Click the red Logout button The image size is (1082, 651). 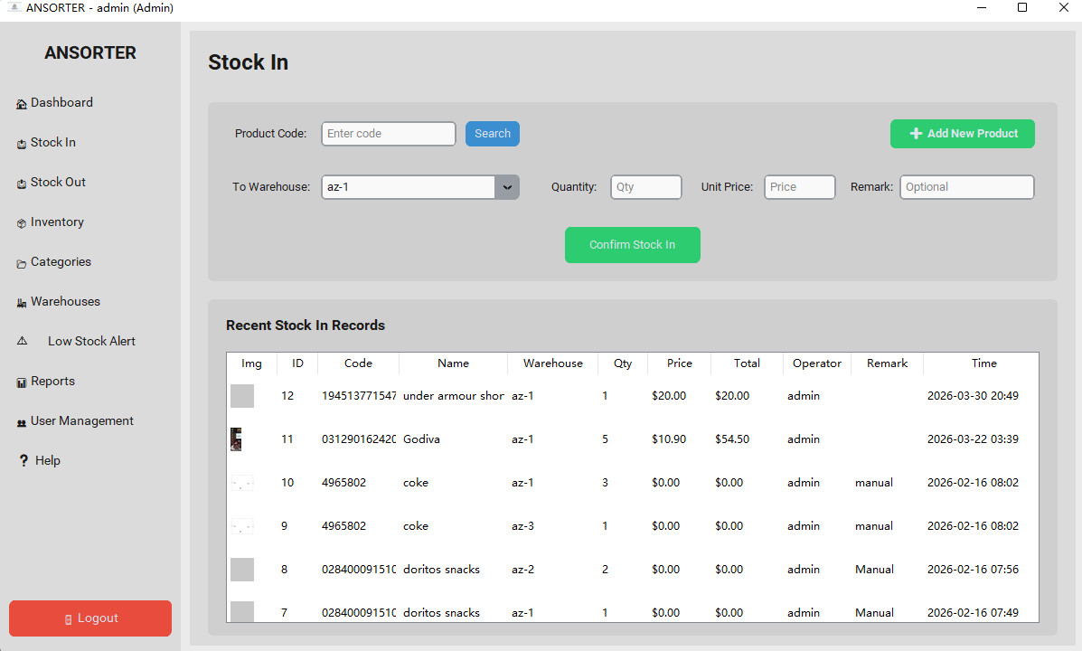point(90,618)
